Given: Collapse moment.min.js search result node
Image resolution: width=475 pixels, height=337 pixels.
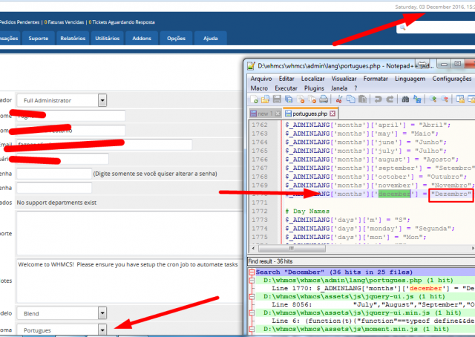Looking at the screenshot, I should click(x=252, y=329).
